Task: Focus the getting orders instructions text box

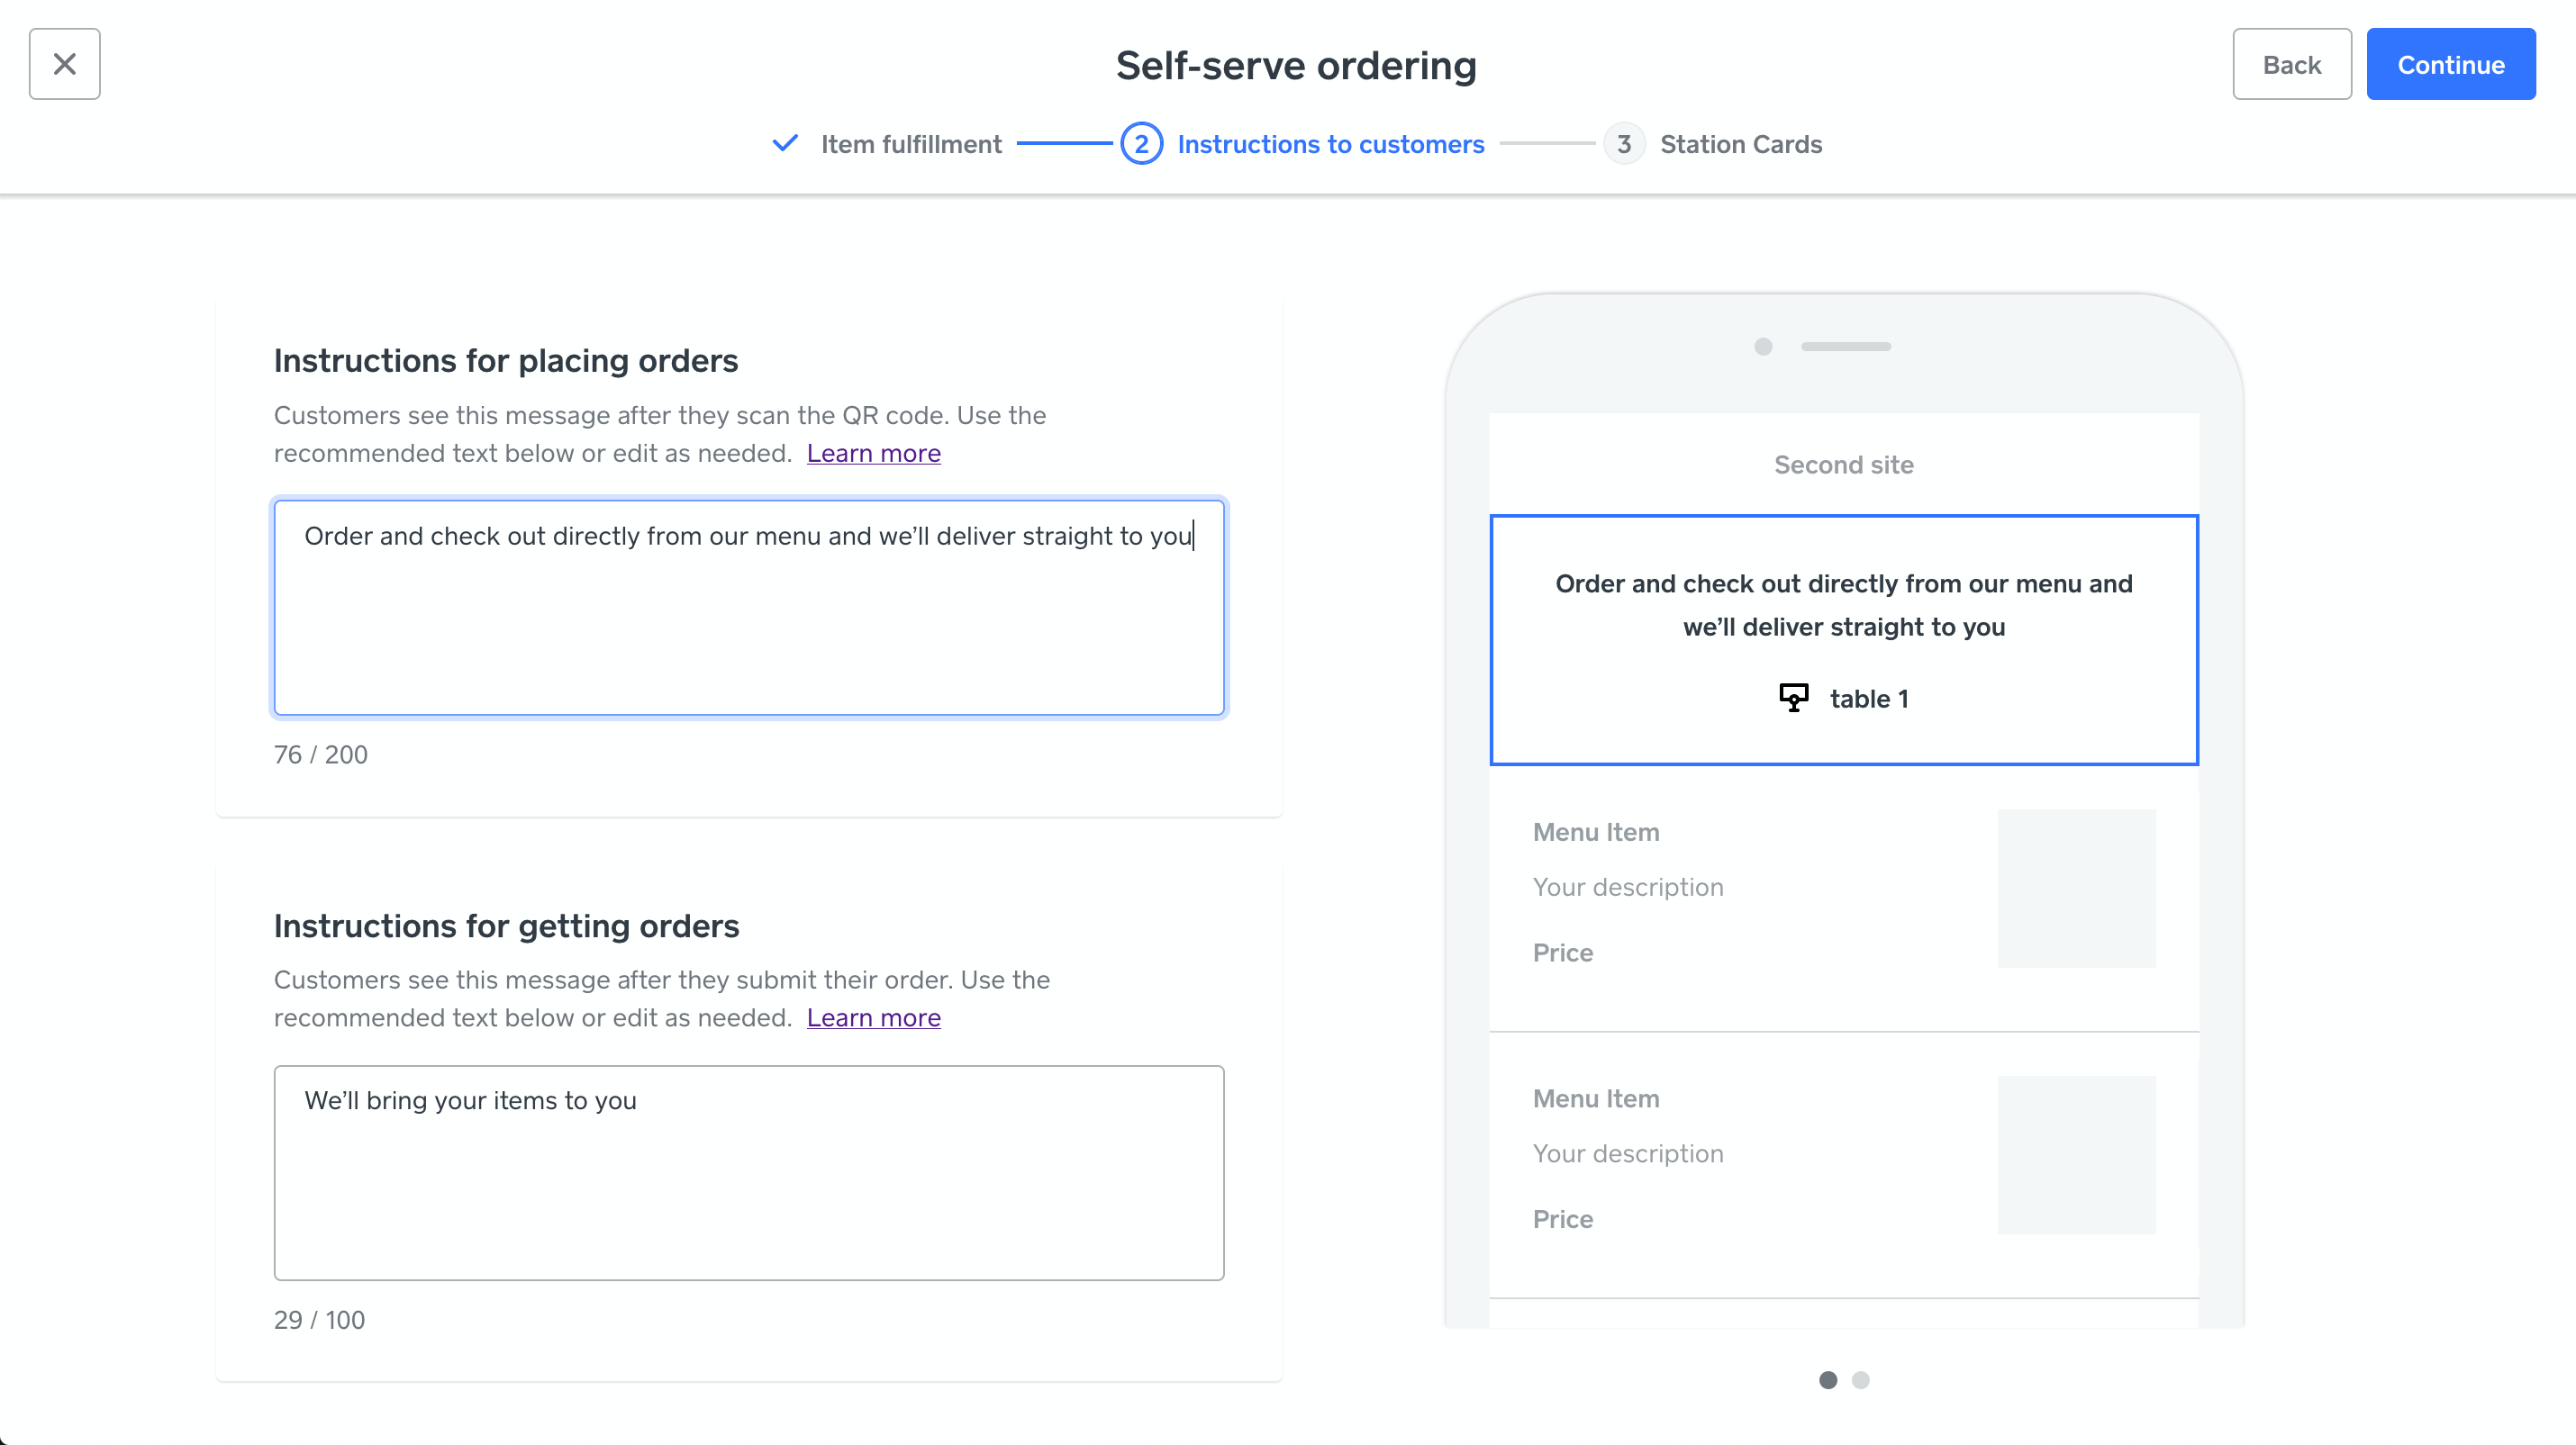Action: [x=748, y=1172]
